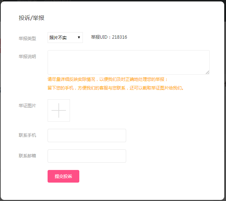Click the dropdown arrow beside 照片不实

coord(79,38)
